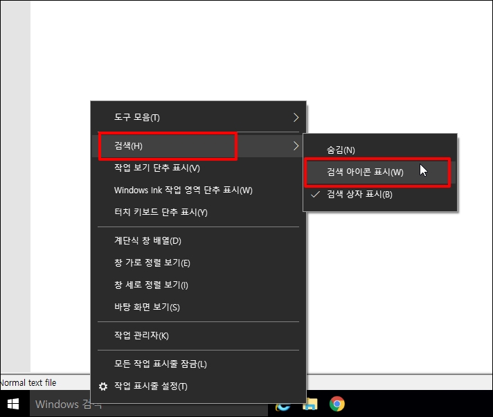Expand the 도구 모음(T) submenu arrow
Viewport: 493px width, 417px height.
pyautogui.click(x=296, y=117)
